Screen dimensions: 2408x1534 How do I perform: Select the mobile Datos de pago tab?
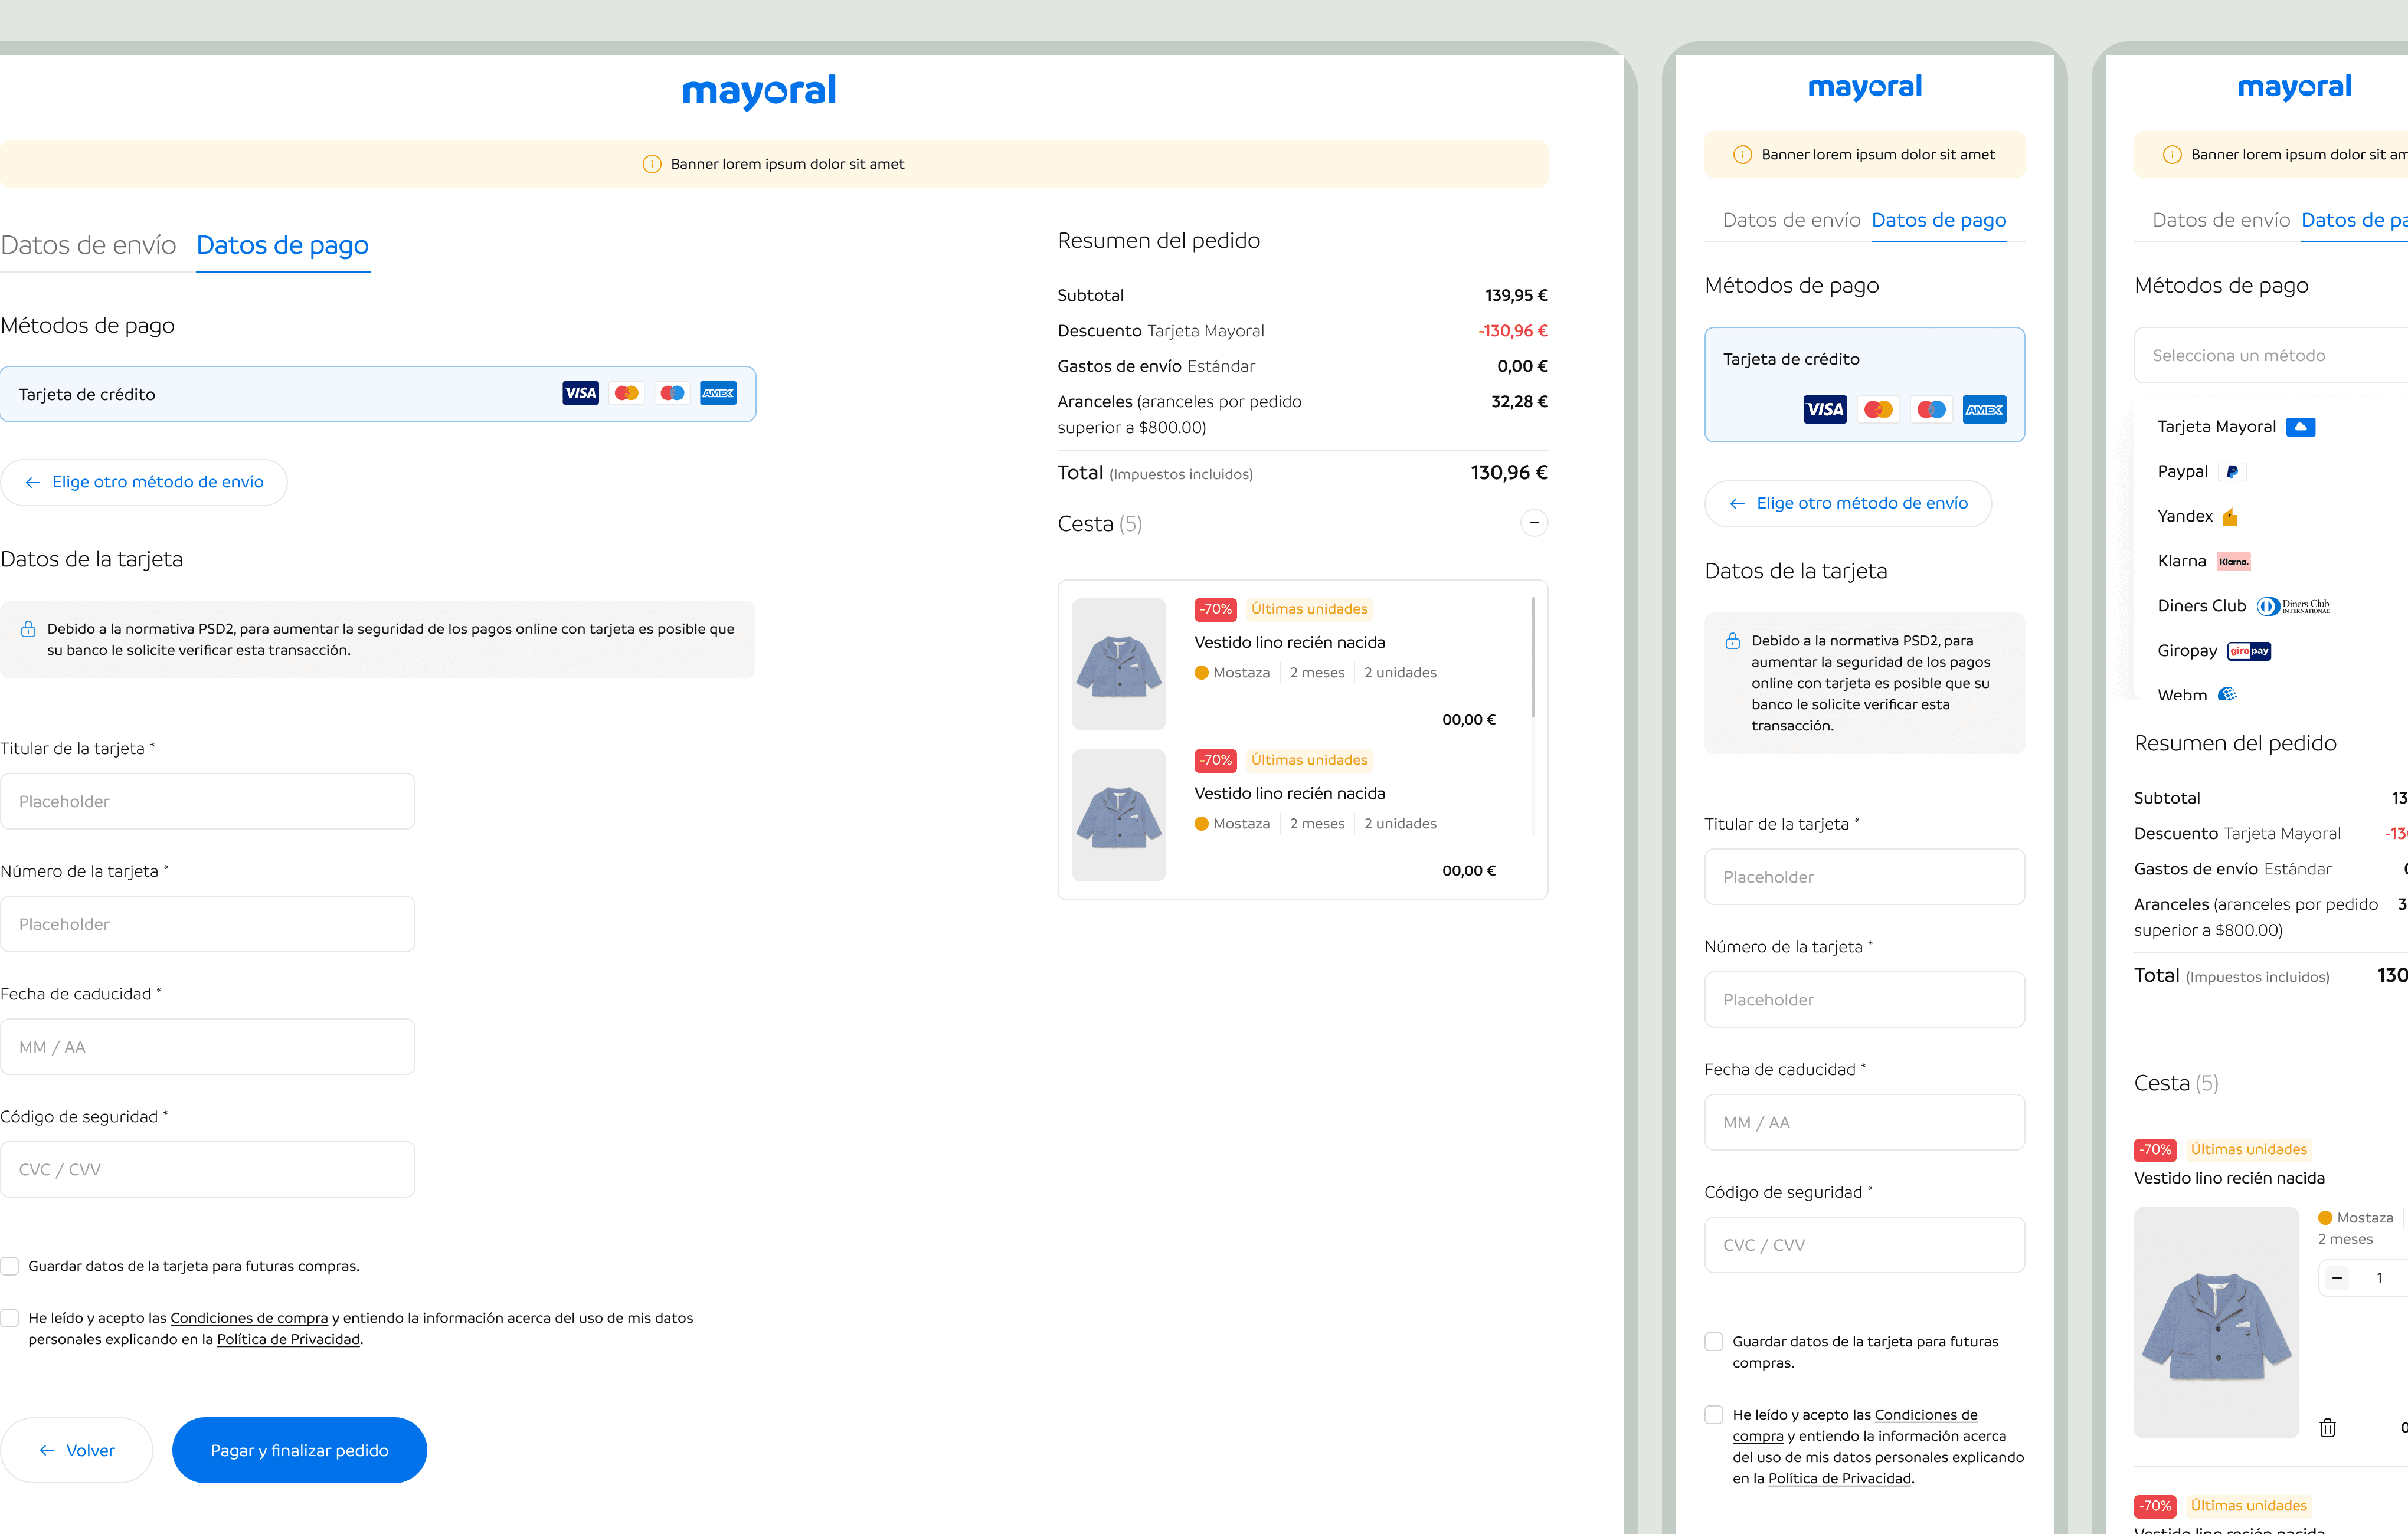pyautogui.click(x=1938, y=221)
